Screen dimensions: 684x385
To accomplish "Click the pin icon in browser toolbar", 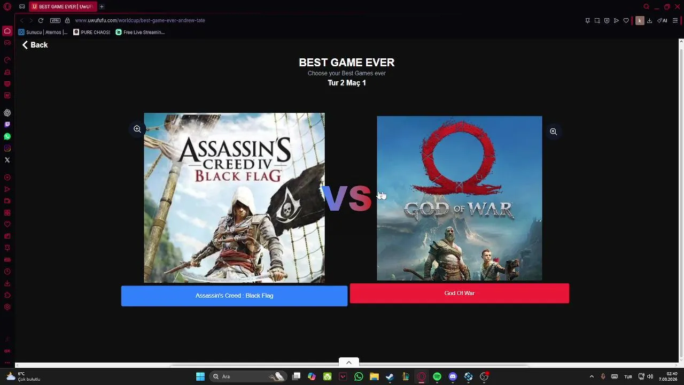I will pyautogui.click(x=587, y=20).
